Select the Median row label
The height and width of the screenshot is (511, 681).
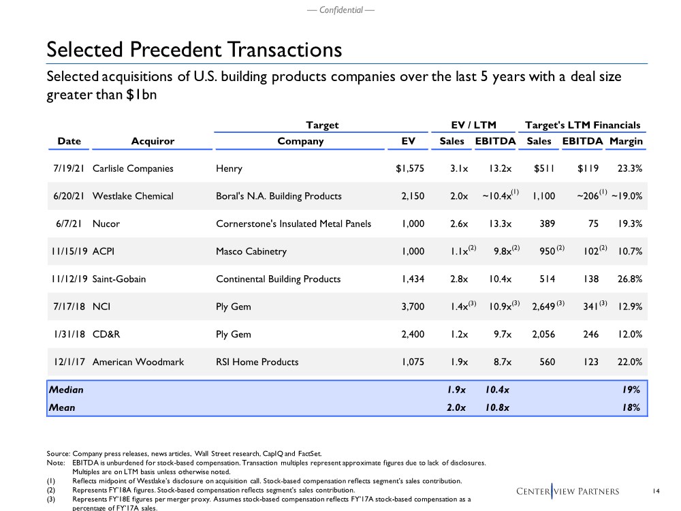[x=66, y=390]
